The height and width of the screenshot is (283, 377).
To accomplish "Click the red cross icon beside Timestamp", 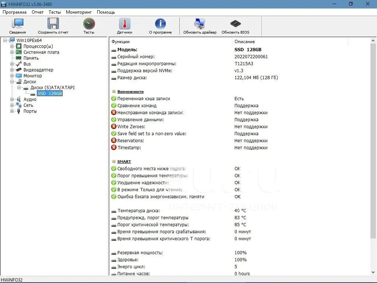I will click(x=114, y=147).
